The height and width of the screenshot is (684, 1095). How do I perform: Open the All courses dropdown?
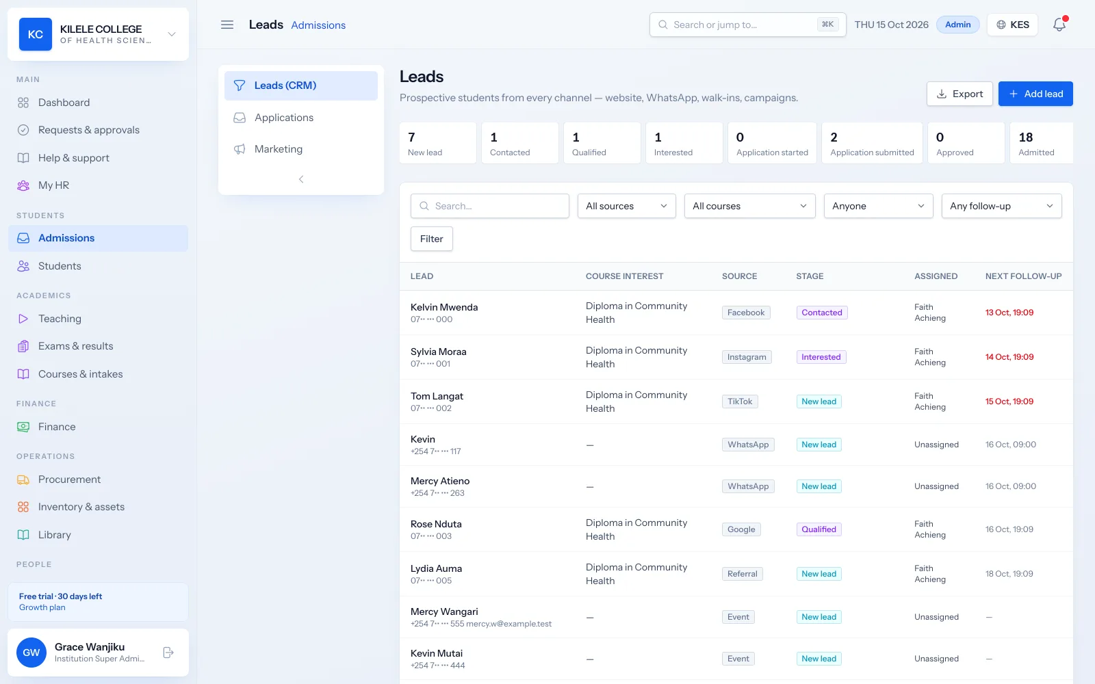coord(750,206)
